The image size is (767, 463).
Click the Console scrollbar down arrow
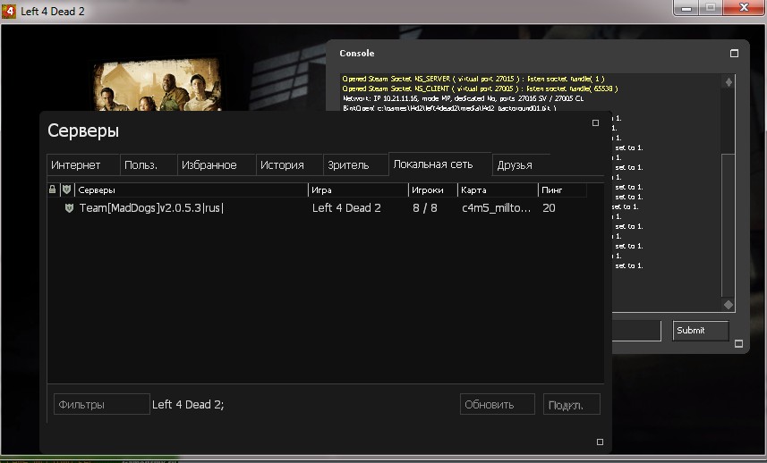point(729,305)
